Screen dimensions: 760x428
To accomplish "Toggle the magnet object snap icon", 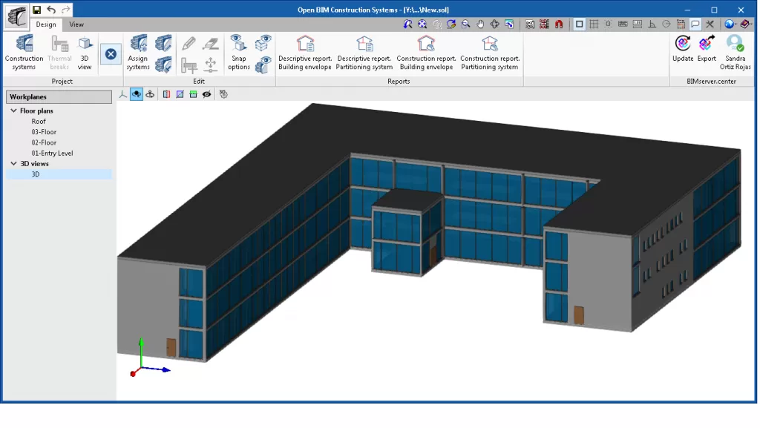I will (557, 24).
